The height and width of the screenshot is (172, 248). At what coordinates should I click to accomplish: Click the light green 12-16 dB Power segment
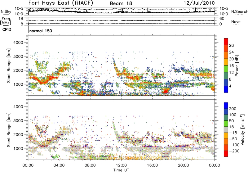[x=226, y=69]
